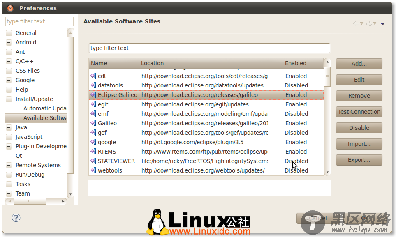Click the STATEVIEWER site icon
Viewport: 396px width, 237px height.
93,161
